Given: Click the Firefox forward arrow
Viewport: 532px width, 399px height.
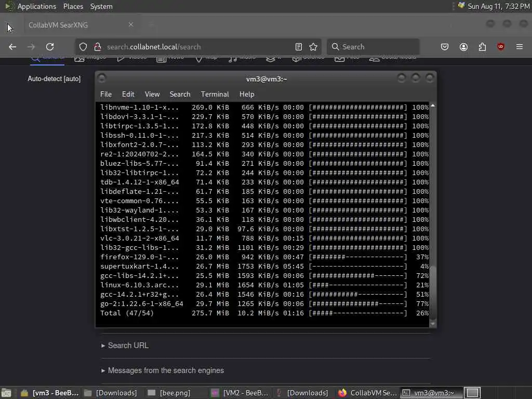Looking at the screenshot, I should tap(31, 47).
